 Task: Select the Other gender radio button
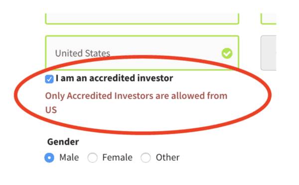146,158
